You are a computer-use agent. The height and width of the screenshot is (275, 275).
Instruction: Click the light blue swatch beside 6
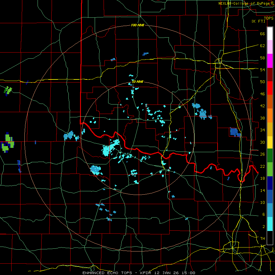click(x=270, y=210)
